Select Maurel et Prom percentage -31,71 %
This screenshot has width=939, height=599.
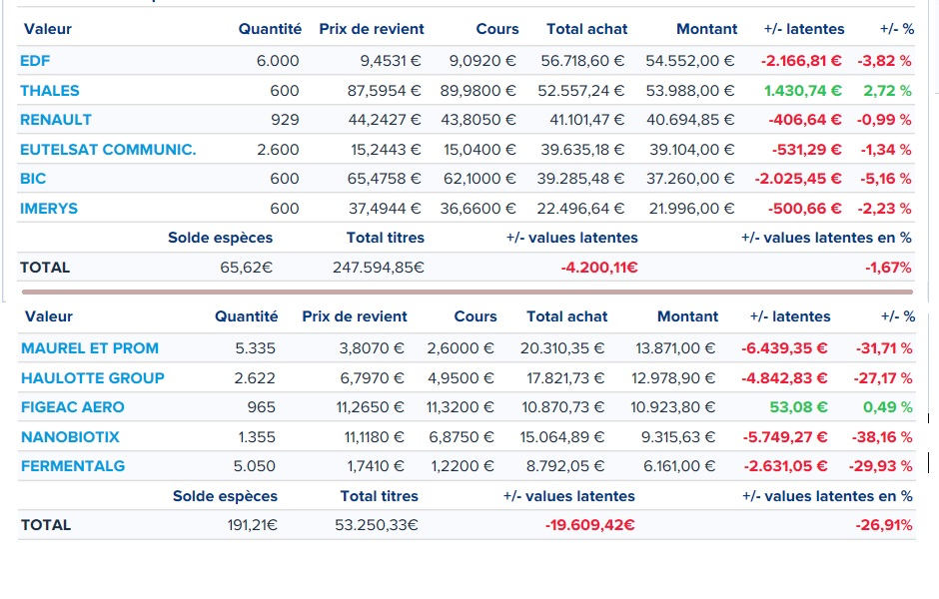[884, 348]
